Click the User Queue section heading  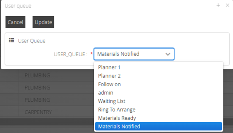pyautogui.click(x=32, y=41)
